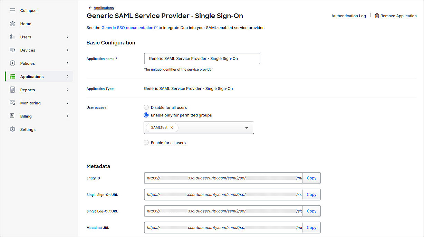Click the Application name text field

(202, 59)
